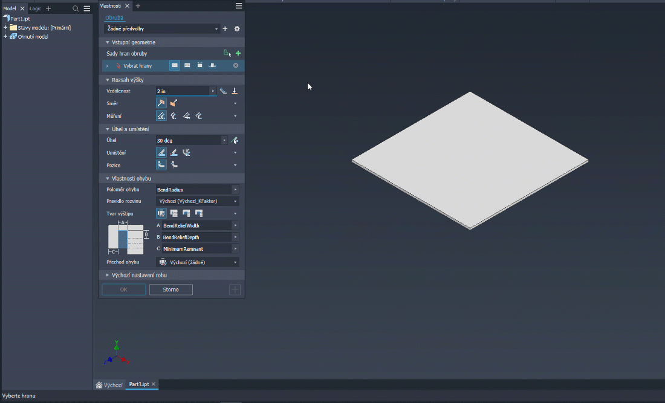Open the Měření row dropdown arrow
The width and height of the screenshot is (665, 403).
tap(235, 116)
